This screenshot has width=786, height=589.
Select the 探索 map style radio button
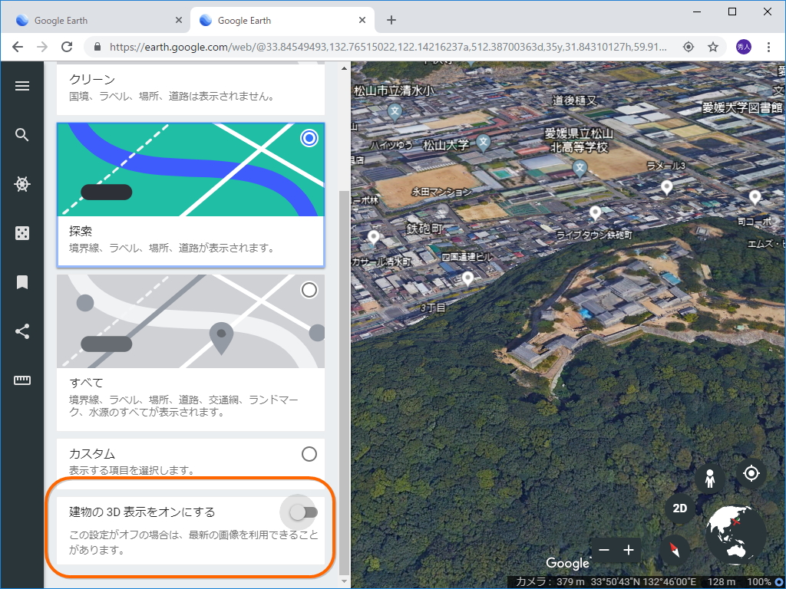click(309, 138)
